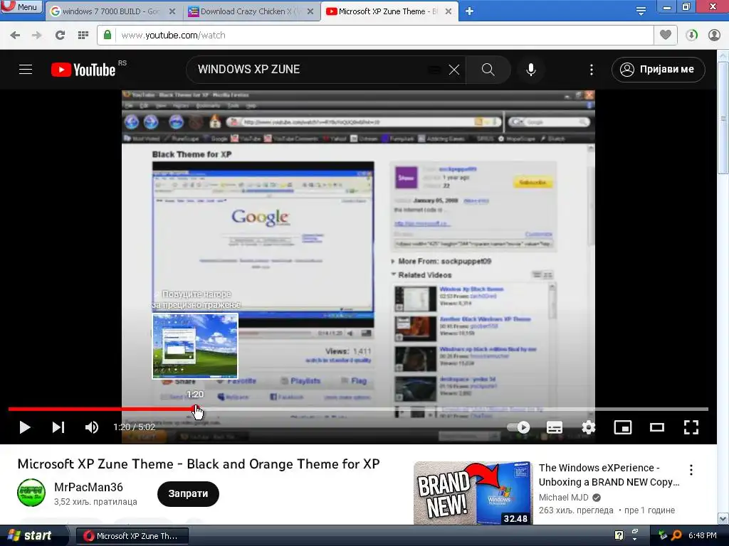Mute the video volume

pyautogui.click(x=92, y=427)
